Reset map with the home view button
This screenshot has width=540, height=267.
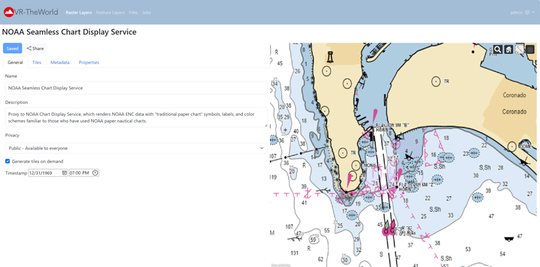508,49
